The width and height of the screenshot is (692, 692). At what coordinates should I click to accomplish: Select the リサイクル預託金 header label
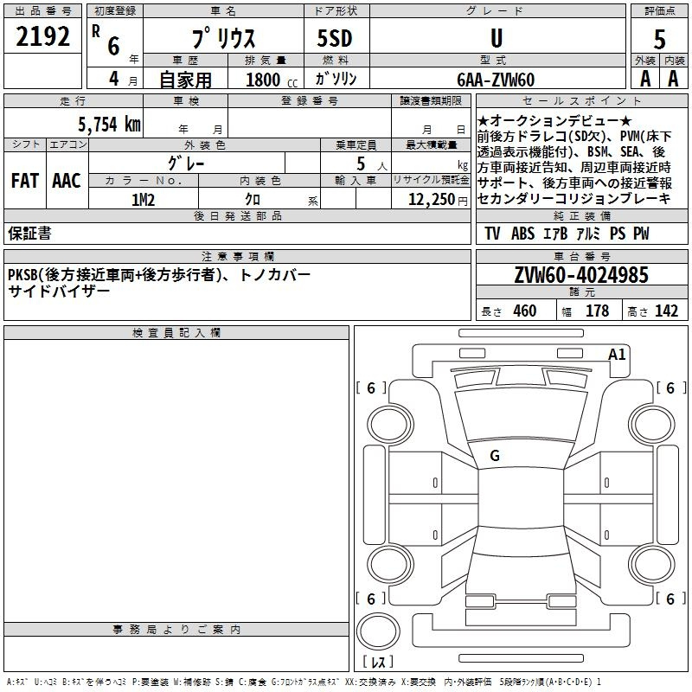tap(431, 181)
